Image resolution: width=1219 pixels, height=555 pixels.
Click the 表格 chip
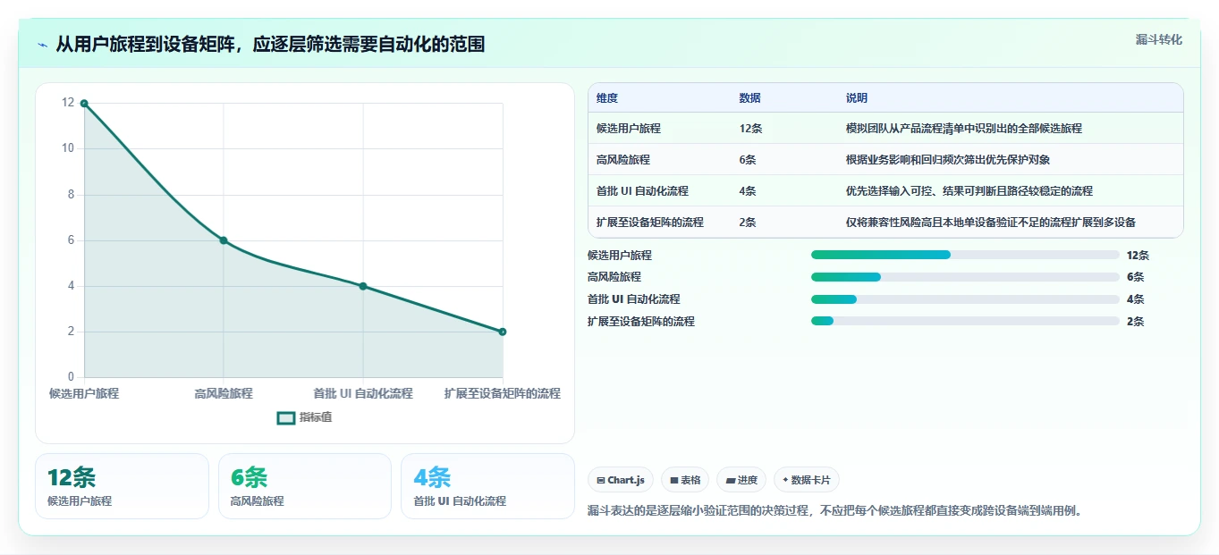coord(685,480)
